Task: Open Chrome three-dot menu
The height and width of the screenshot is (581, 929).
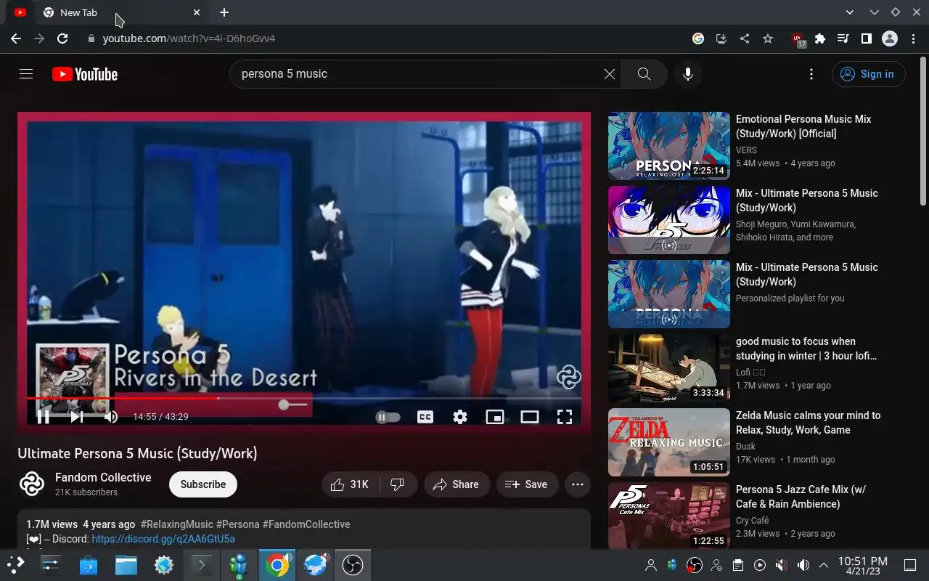Action: coord(914,38)
